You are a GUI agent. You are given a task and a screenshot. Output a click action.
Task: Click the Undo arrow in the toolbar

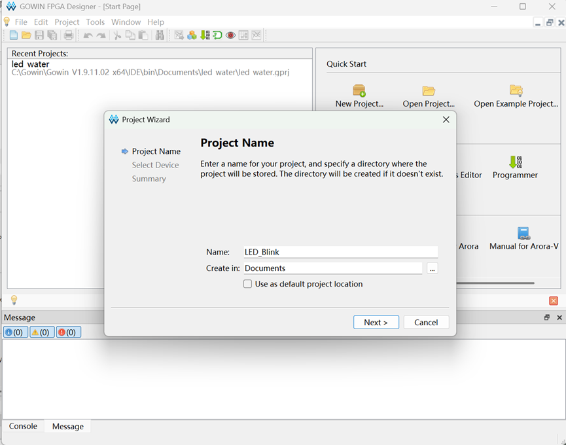coord(88,35)
